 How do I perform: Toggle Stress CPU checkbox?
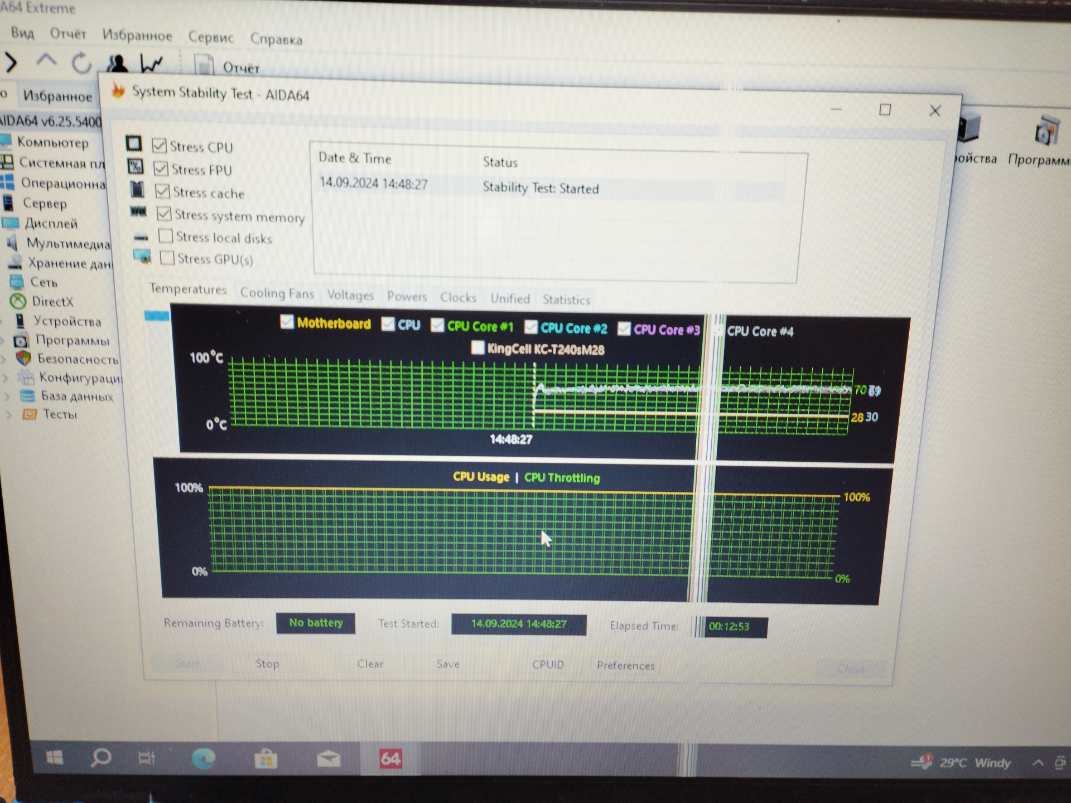click(159, 146)
